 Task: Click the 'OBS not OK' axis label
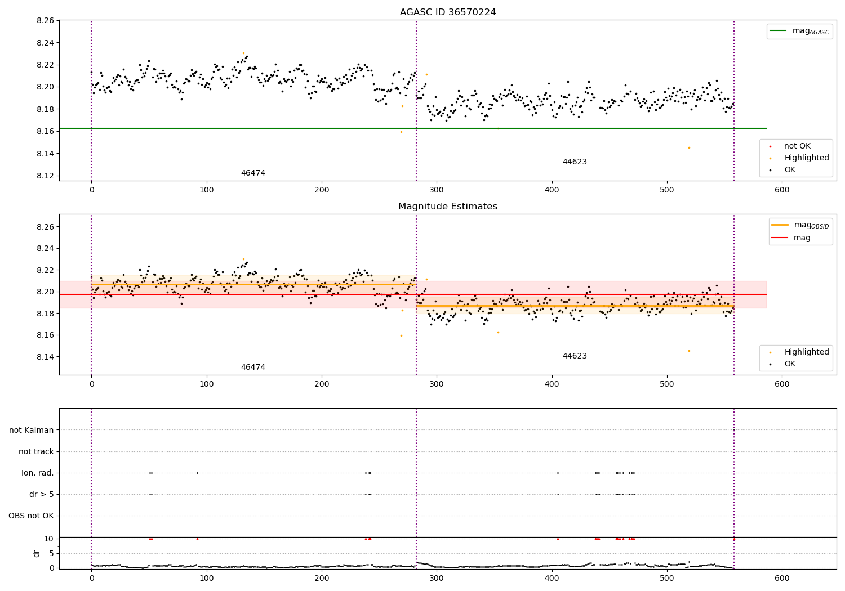[x=32, y=516]
